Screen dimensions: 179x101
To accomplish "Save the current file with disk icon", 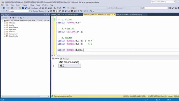I will 23,8.
